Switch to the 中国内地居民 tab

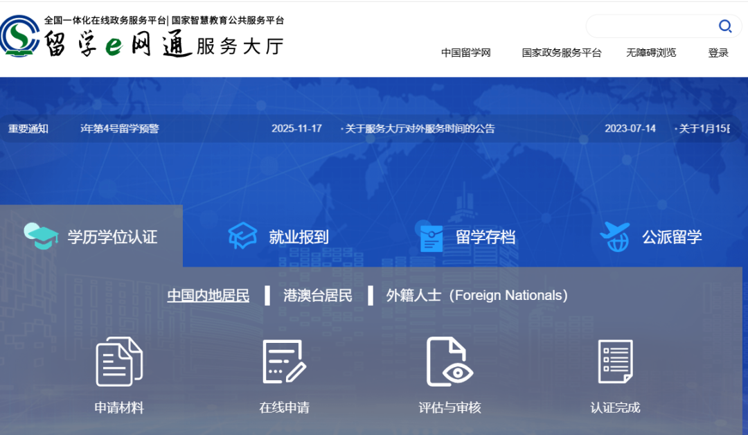(208, 295)
